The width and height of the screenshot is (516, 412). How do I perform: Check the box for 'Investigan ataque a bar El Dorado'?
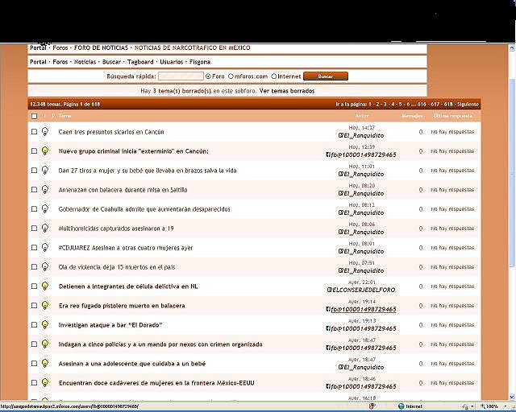[x=34, y=325]
